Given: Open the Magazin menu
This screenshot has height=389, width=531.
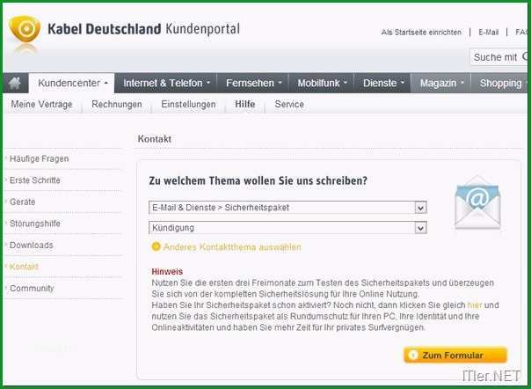Looking at the screenshot, I should click(441, 83).
